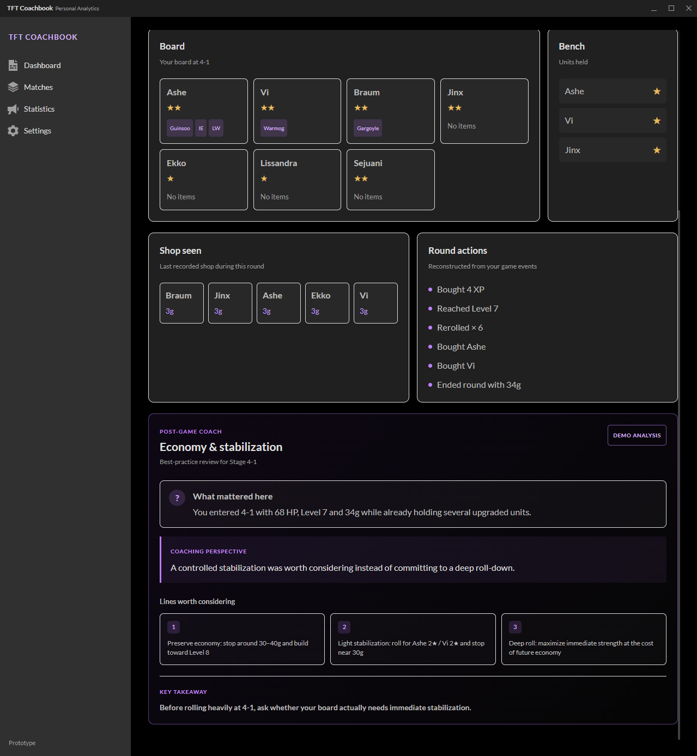This screenshot has height=756, width=697.
Task: Click the star icon on bench Ashe
Action: [657, 92]
